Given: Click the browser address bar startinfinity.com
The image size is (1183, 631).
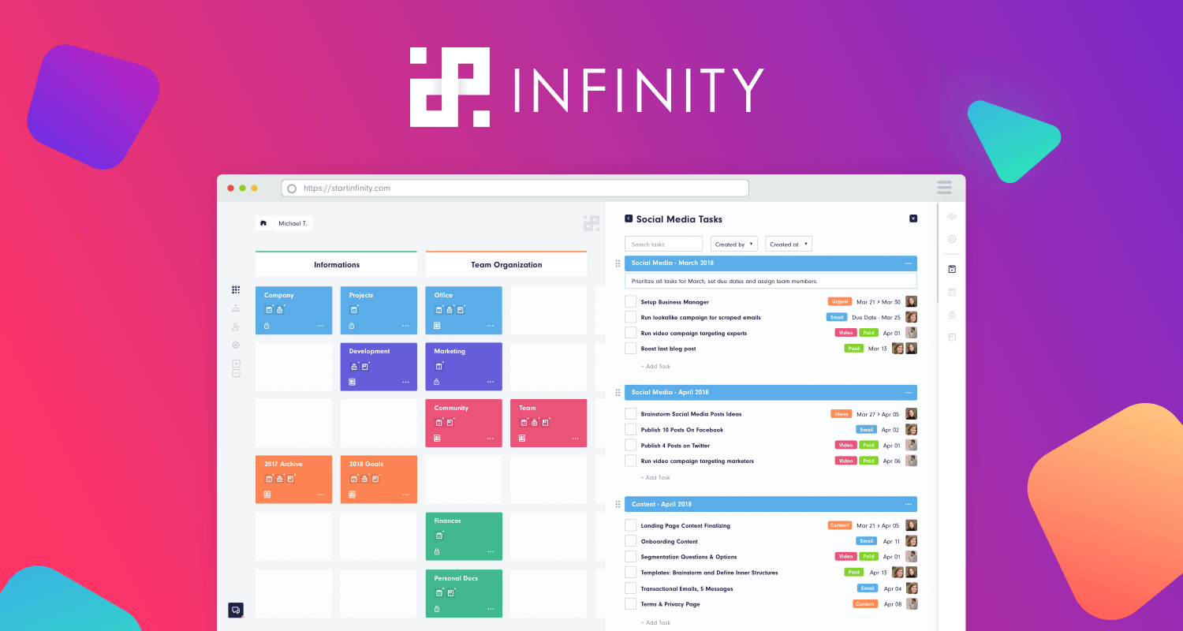Looking at the screenshot, I should pyautogui.click(x=515, y=188).
